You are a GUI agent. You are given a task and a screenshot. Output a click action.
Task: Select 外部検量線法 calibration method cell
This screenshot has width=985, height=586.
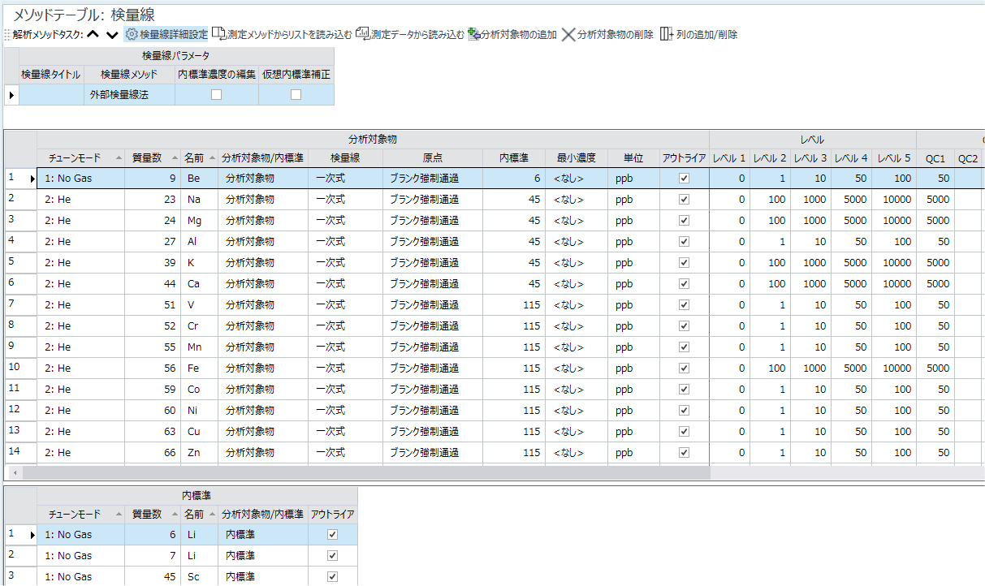pos(129,95)
